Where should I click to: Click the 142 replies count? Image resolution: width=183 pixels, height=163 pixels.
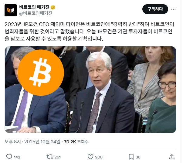coord(17,157)
